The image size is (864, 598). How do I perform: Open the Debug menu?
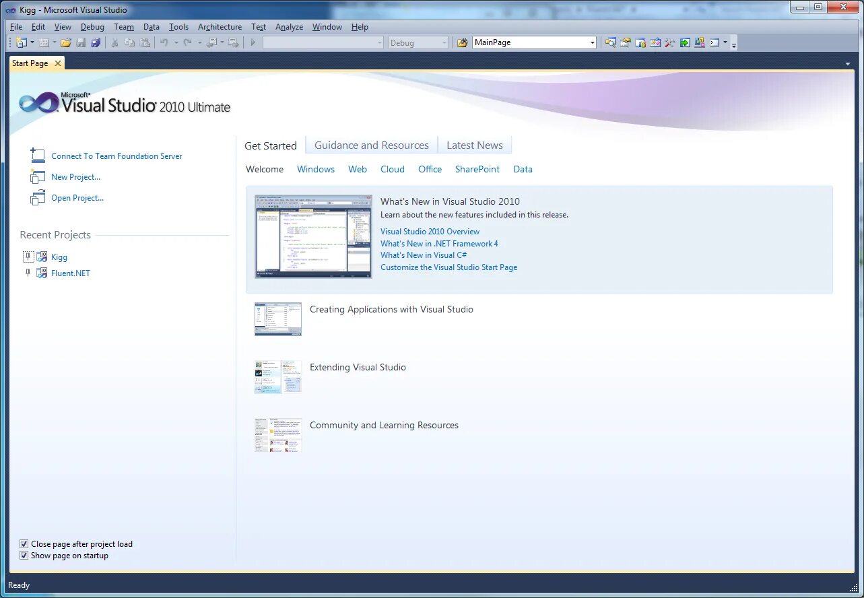[92, 27]
